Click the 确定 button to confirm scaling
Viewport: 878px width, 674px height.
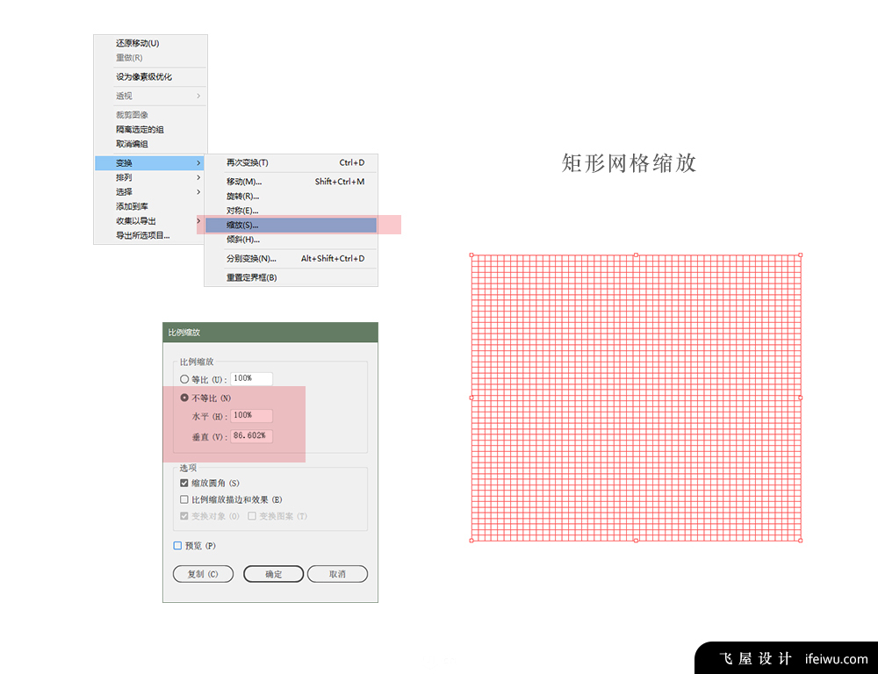click(274, 574)
